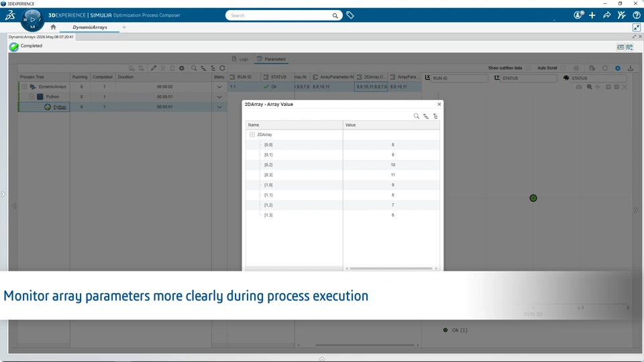Close the Array Value dialog
644x362 pixels.
[x=439, y=105]
